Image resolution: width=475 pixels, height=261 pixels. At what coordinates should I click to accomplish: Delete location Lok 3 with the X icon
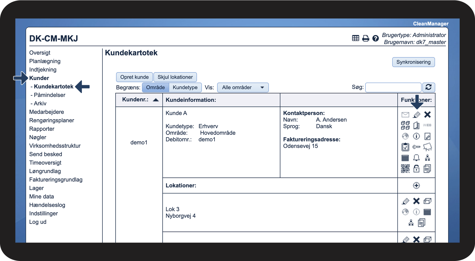[x=416, y=201]
